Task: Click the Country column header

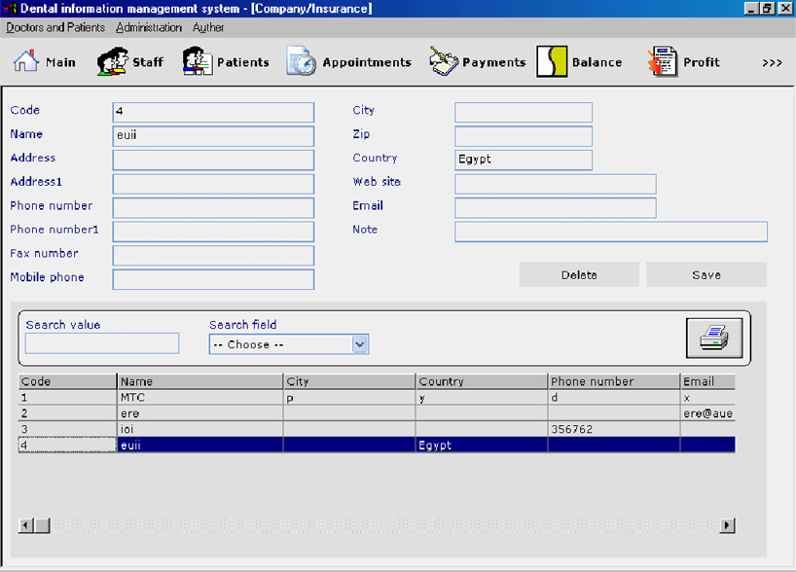Action: click(x=482, y=381)
